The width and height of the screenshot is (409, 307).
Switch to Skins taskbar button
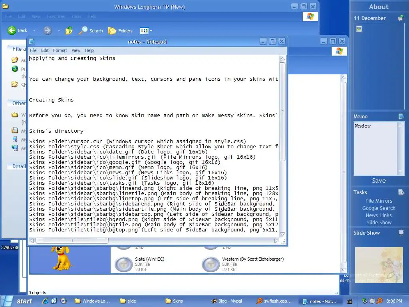coord(174,301)
